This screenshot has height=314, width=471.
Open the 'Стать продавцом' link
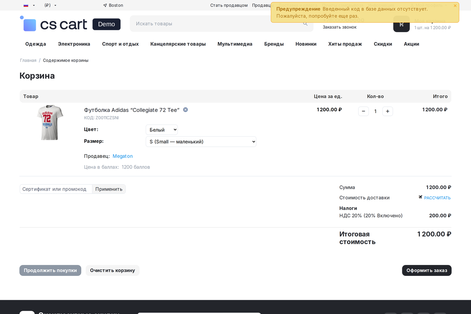(229, 5)
